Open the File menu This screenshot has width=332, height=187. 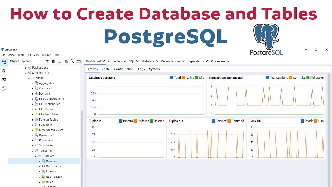click(3, 55)
